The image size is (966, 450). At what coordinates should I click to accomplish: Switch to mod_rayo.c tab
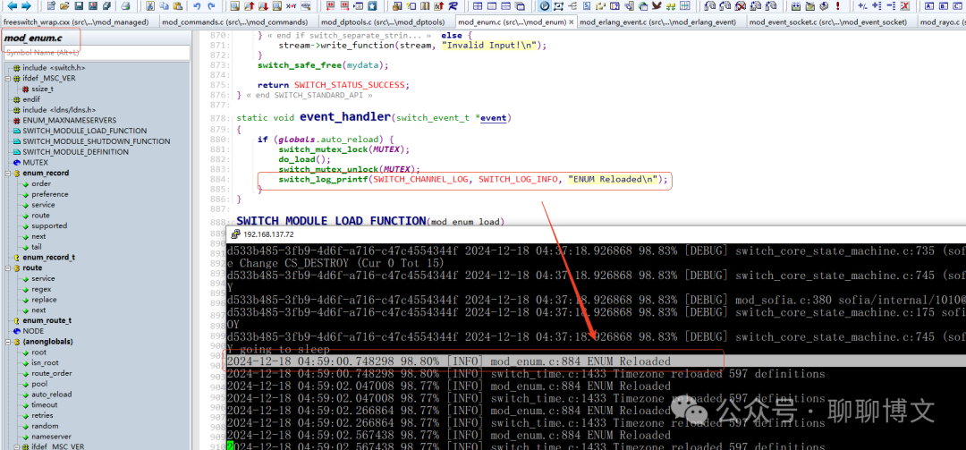(x=941, y=21)
